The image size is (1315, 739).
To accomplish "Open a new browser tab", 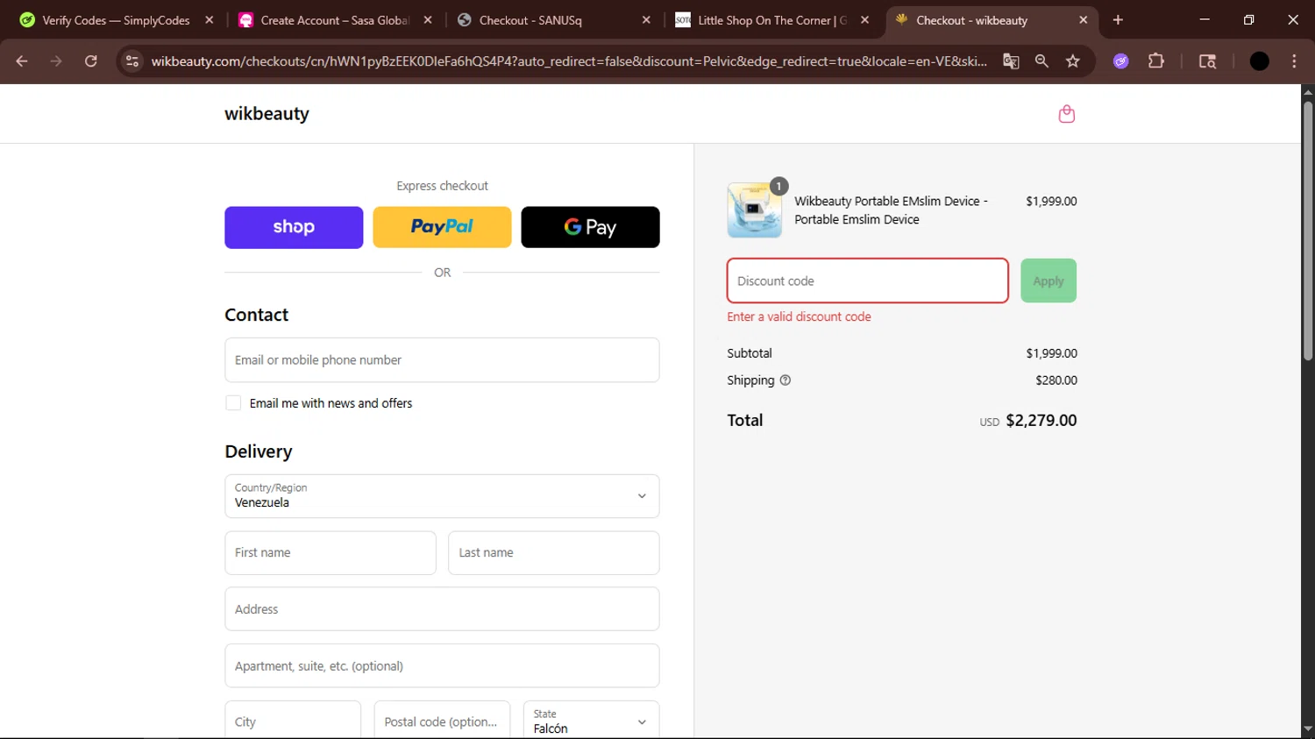I will pos(1118,20).
